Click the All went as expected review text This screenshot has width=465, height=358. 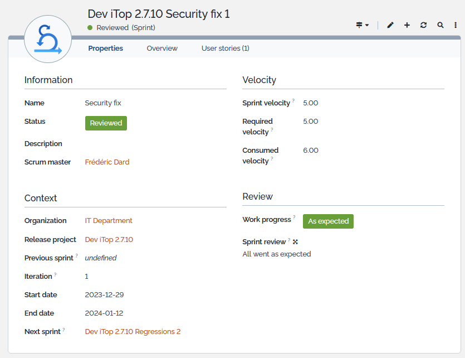[x=277, y=254]
